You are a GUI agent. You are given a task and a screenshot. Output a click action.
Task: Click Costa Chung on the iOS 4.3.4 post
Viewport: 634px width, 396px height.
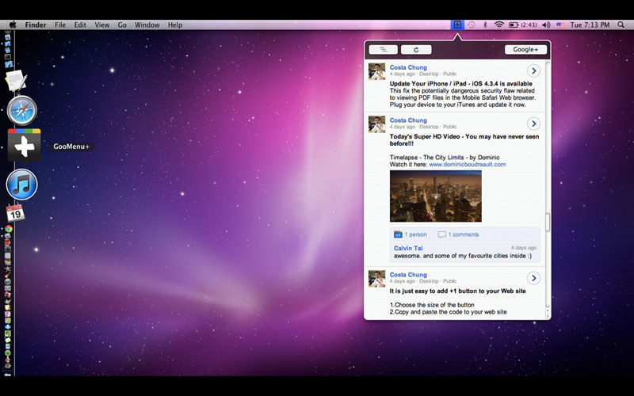tap(408, 67)
